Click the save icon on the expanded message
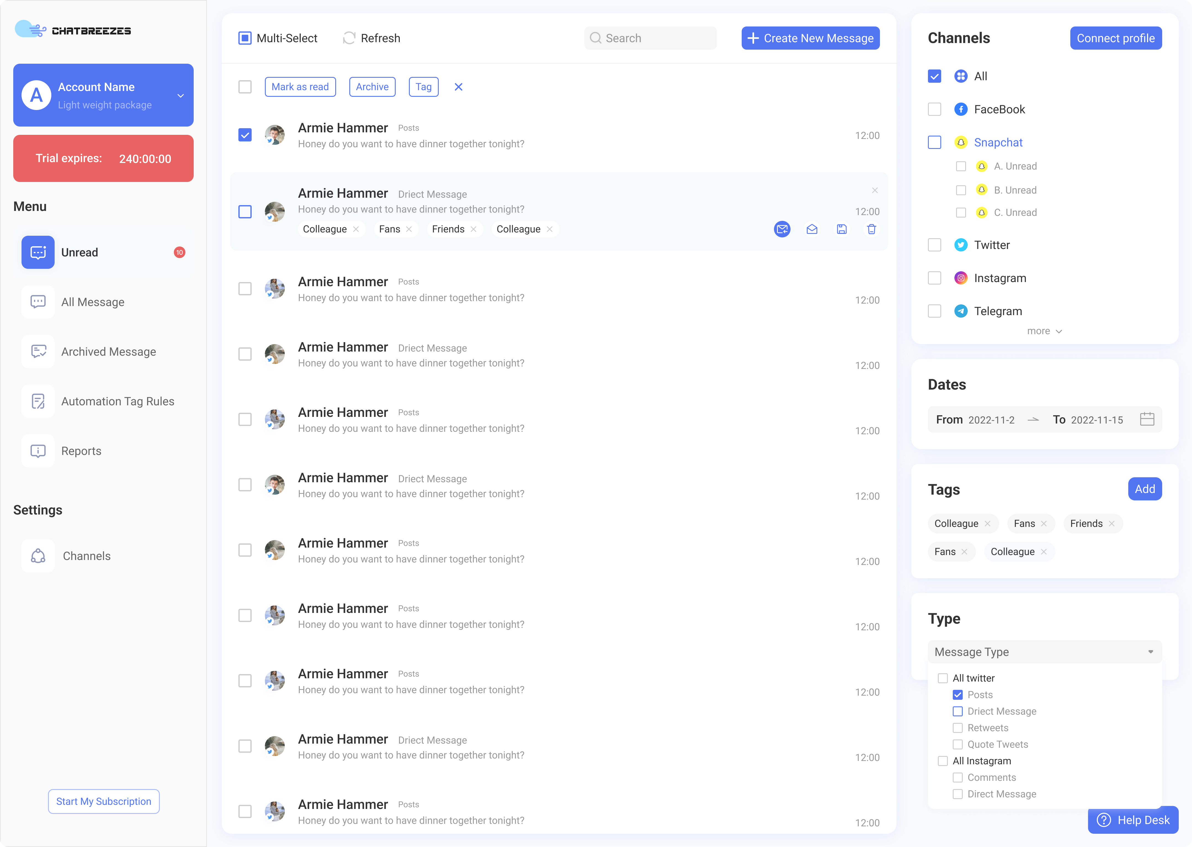1192x847 pixels. tap(841, 229)
